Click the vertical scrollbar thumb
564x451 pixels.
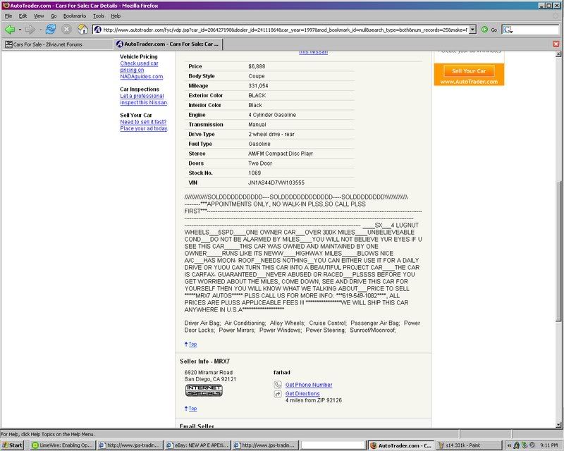click(x=558, y=251)
